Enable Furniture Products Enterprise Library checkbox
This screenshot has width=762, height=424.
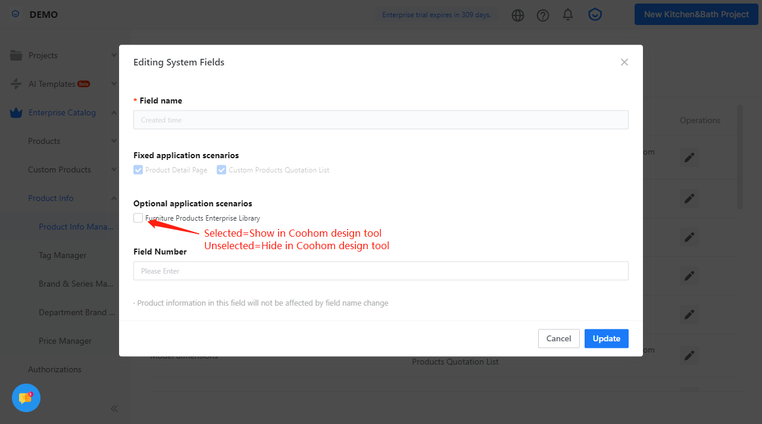[x=138, y=218]
